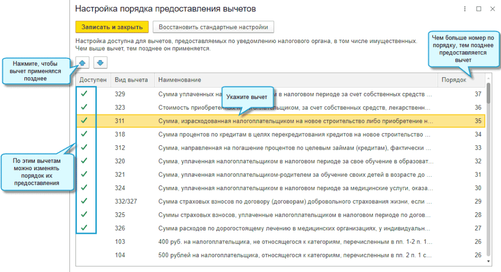The height and width of the screenshot is (272, 501).
Task: Close the deduction settings window
Action: tap(492, 9)
